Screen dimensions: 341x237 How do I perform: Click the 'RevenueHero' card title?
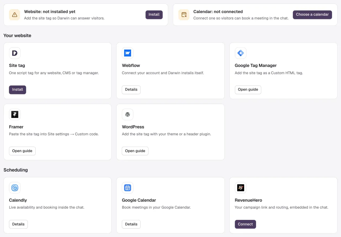tap(249, 200)
